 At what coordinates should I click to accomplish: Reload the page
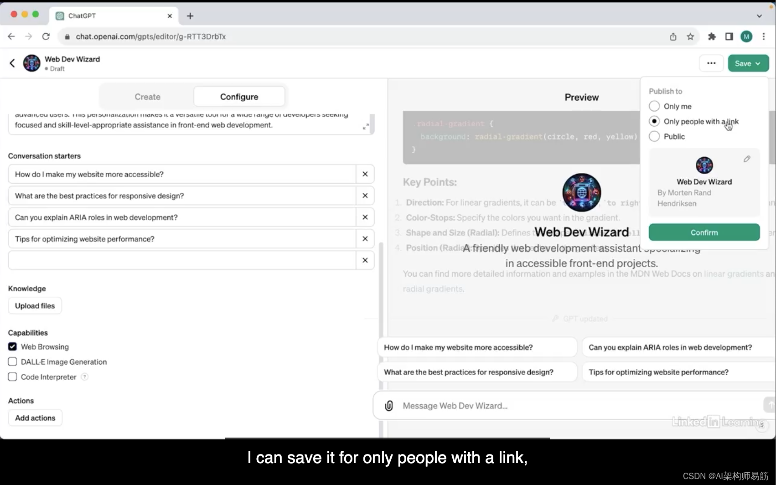46,36
